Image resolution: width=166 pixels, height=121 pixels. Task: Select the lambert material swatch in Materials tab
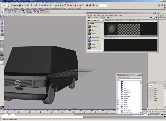112,29
